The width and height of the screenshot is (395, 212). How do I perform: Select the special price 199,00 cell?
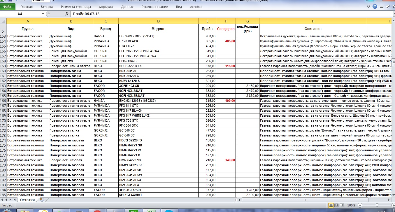point(226,101)
